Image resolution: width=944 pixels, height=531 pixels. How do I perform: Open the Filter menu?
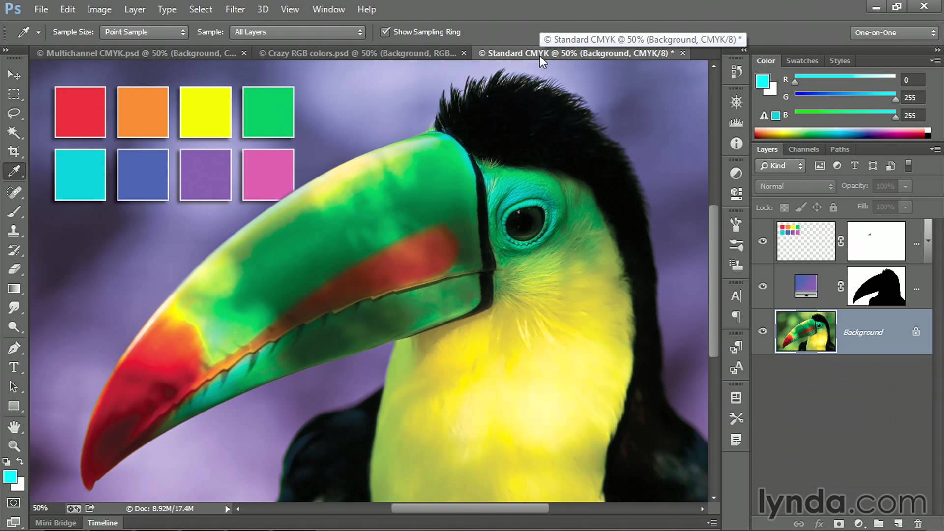tap(236, 9)
